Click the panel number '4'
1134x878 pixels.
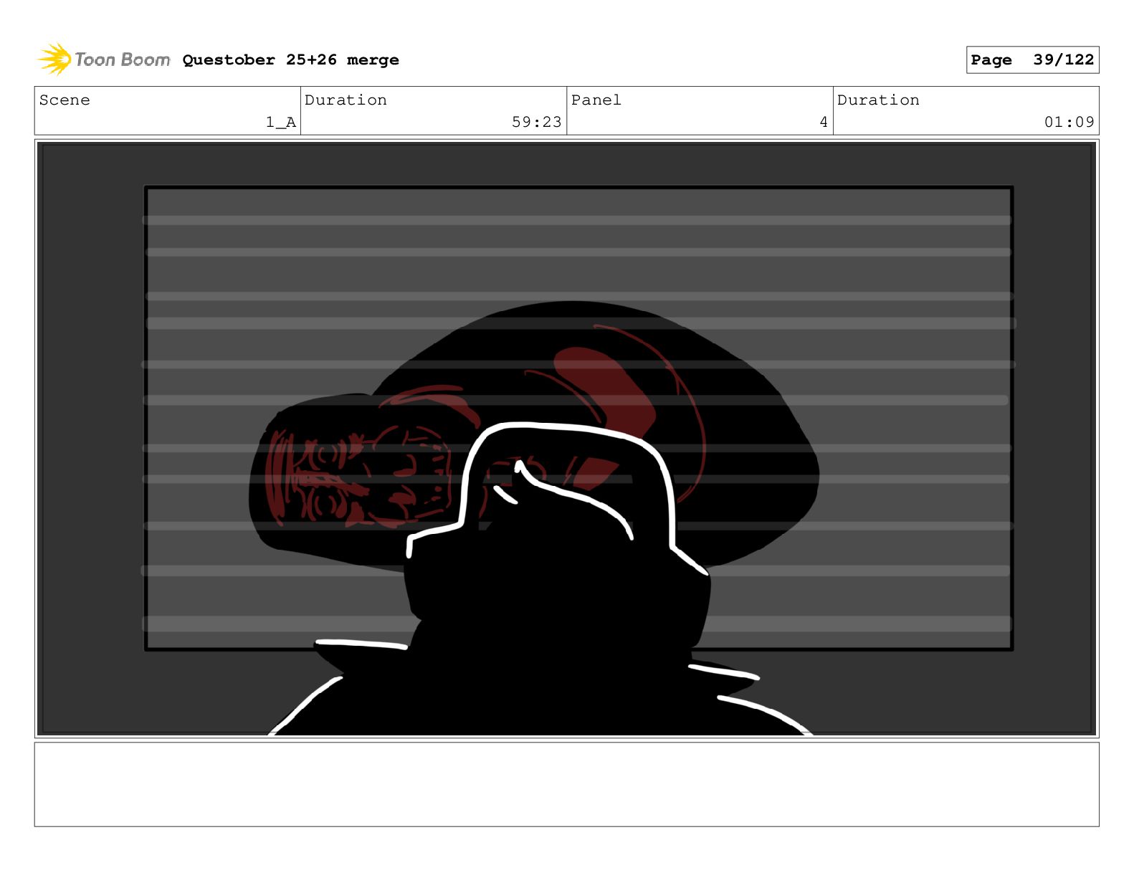tap(824, 123)
